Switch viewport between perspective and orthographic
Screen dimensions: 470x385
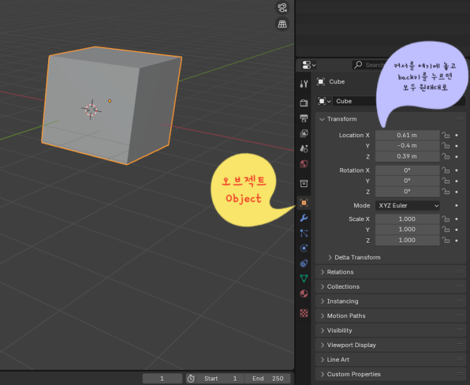282,24
